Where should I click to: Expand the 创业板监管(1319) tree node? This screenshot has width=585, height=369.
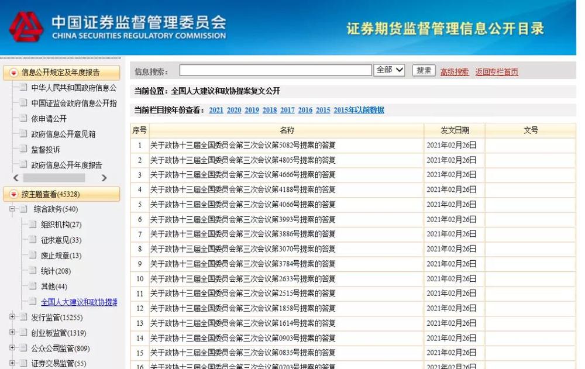12,333
